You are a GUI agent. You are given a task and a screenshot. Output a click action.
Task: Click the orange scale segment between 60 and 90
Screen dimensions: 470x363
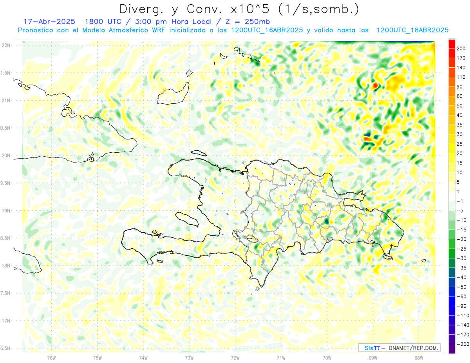[x=452, y=92]
